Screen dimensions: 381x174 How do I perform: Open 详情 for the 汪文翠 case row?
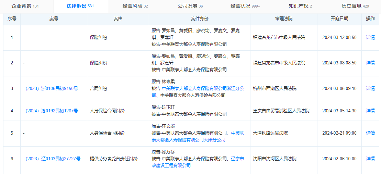point(370,133)
